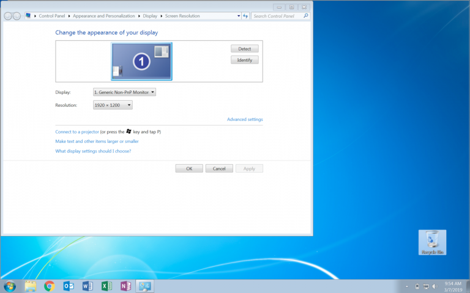Image resolution: width=470 pixels, height=293 pixels.
Task: Launch Google Chrome from taskbar
Action: pyautogui.click(x=50, y=286)
